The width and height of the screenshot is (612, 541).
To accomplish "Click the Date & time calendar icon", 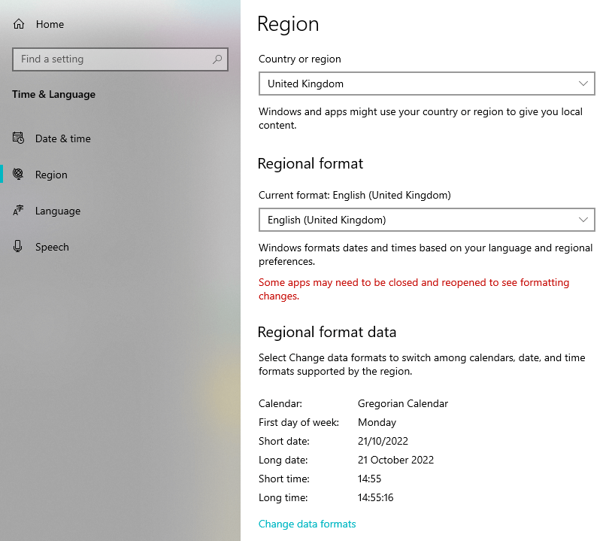I will click(x=19, y=138).
